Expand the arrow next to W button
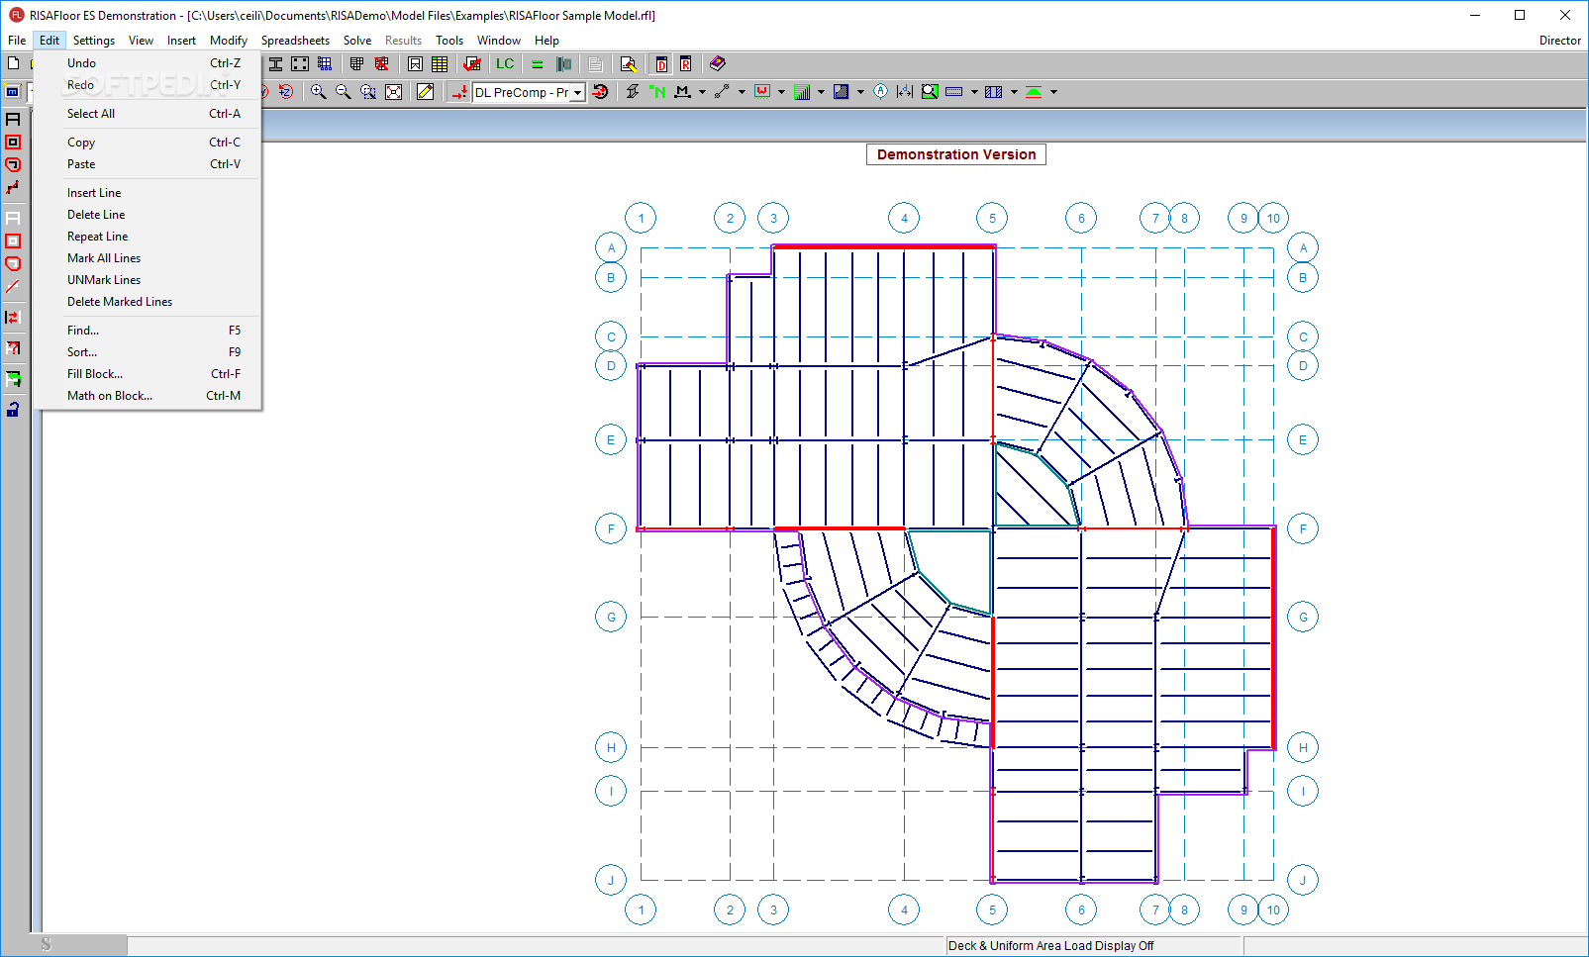 click(x=781, y=92)
